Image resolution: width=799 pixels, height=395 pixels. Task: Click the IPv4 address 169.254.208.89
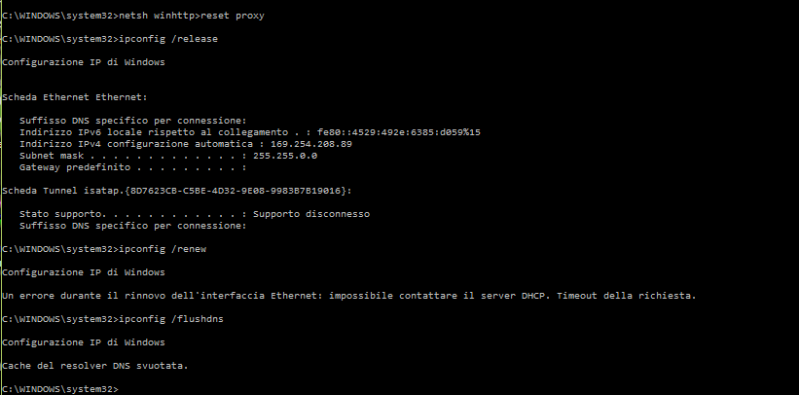310,144
